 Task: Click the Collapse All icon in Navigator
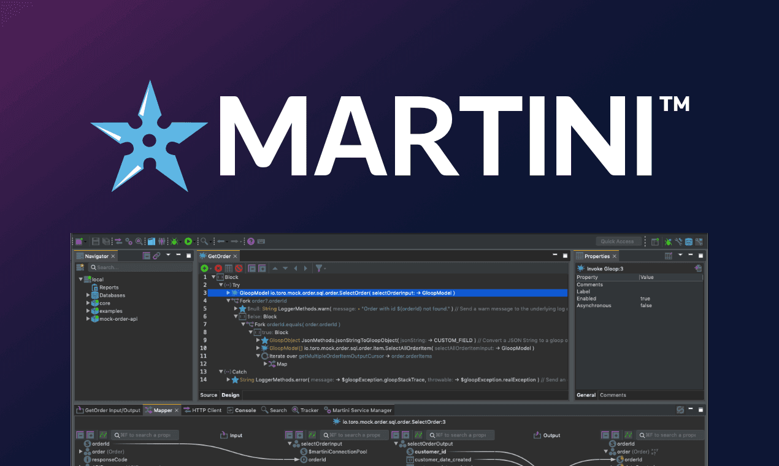147,256
